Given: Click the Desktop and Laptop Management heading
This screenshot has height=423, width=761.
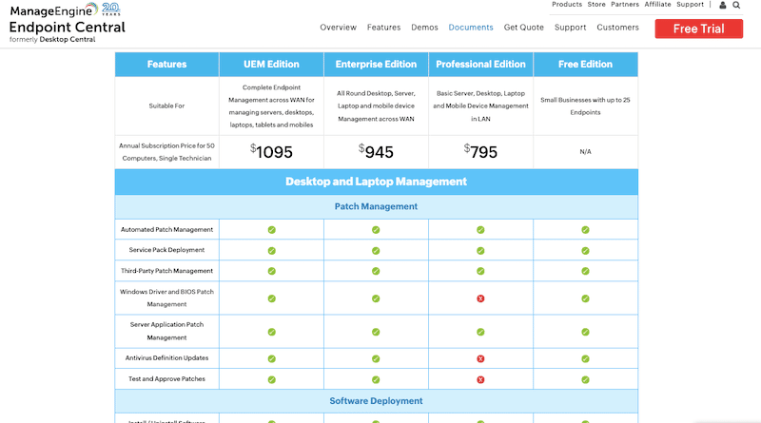Looking at the screenshot, I should point(376,182).
